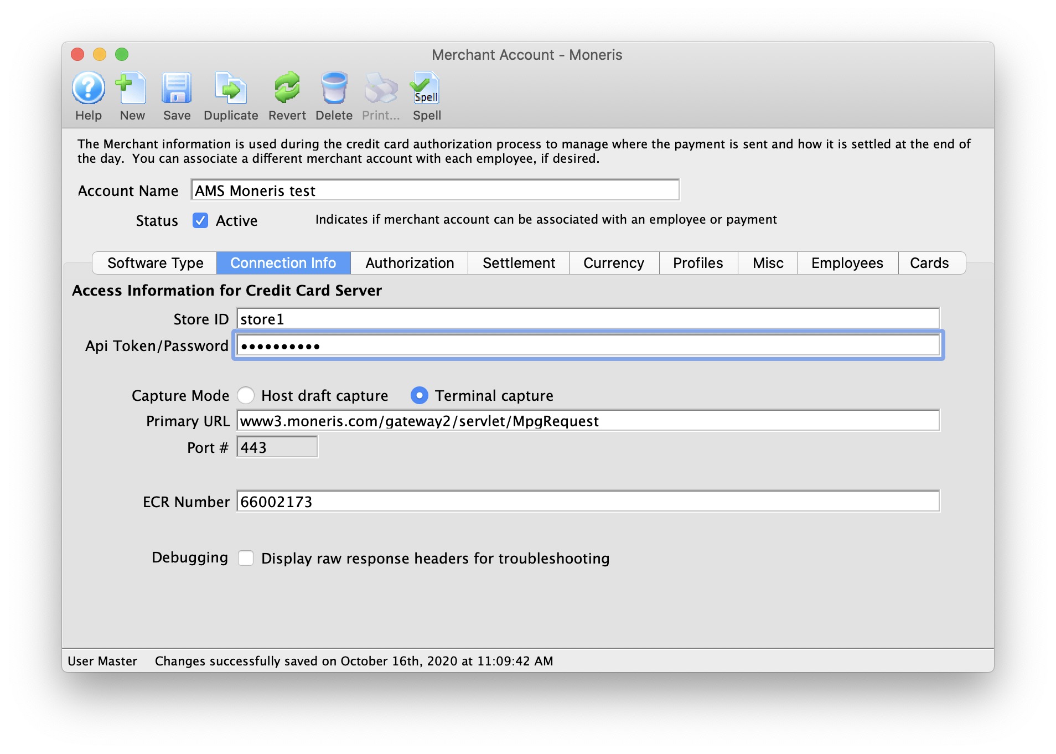
Task: Click the Api Token/Password field
Action: point(588,346)
